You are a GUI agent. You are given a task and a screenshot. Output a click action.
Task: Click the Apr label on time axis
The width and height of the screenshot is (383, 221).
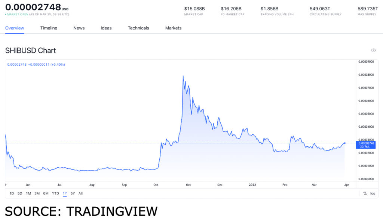347,185
